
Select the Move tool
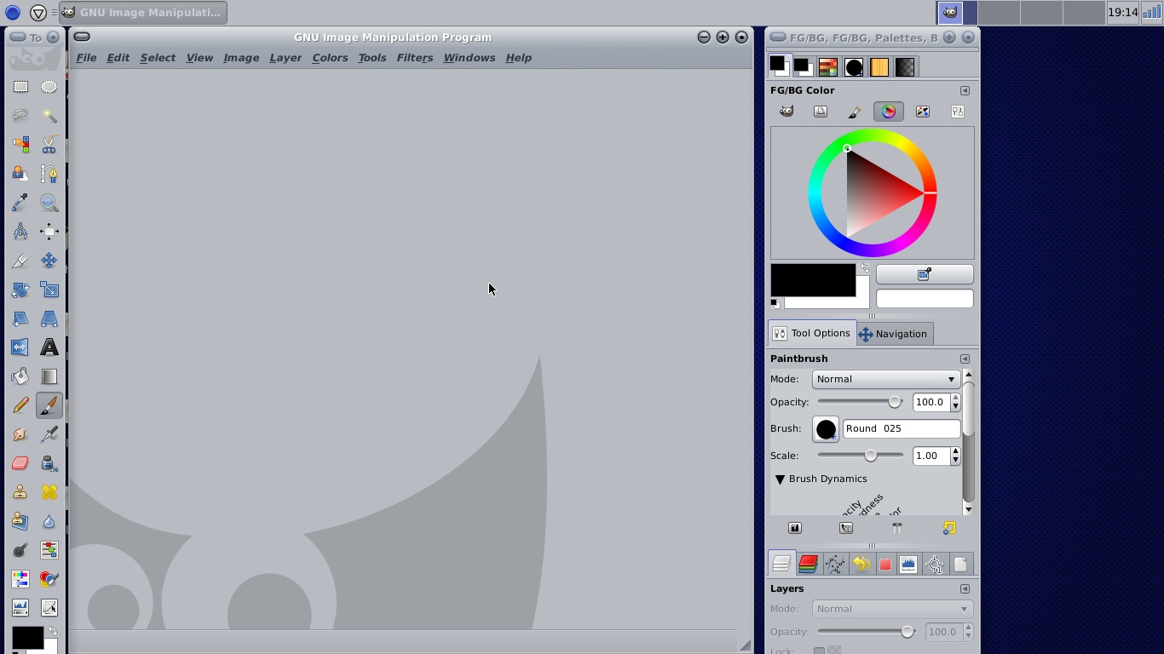coord(49,261)
